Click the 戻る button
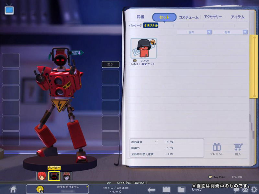The image size is (259, 194). (x=110, y=64)
